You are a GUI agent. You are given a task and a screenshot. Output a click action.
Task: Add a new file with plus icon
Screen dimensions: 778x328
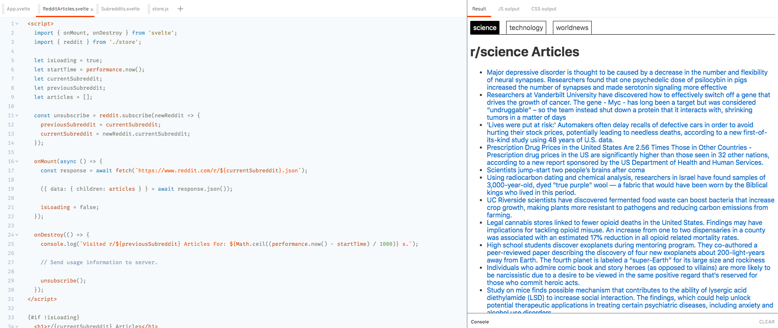coord(180,9)
